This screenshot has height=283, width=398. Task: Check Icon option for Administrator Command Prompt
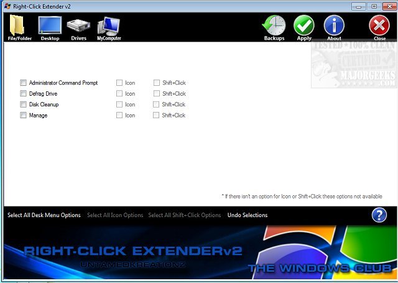[119, 83]
